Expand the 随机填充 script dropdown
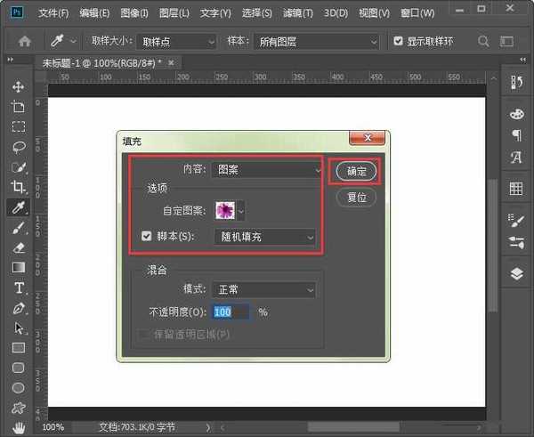Viewport: 534px width, 437px height. pos(264,237)
